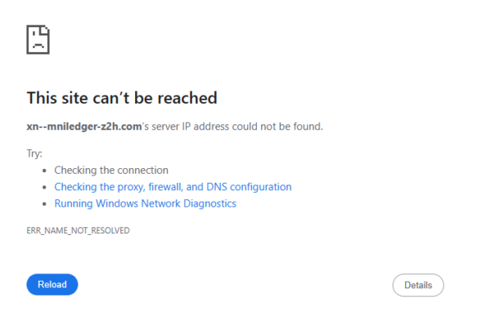Open the proxy, firewall, and DNS configuration link
Image resolution: width=486 pixels, height=311 pixels.
click(x=173, y=187)
